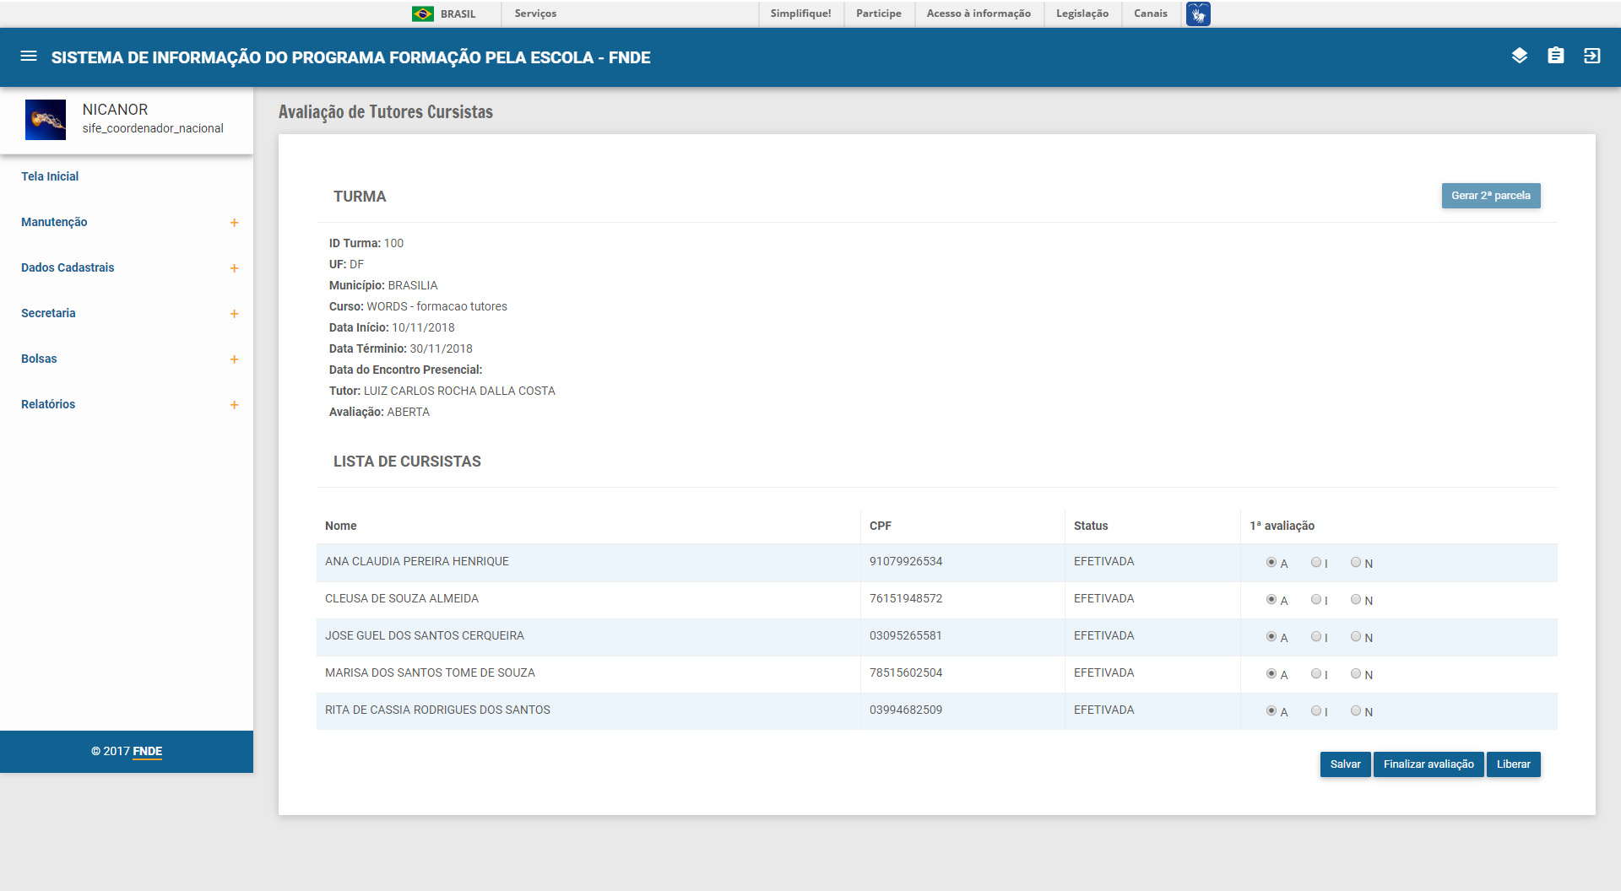
Task: Expand the Bolsas plus icon
Action: (x=234, y=359)
